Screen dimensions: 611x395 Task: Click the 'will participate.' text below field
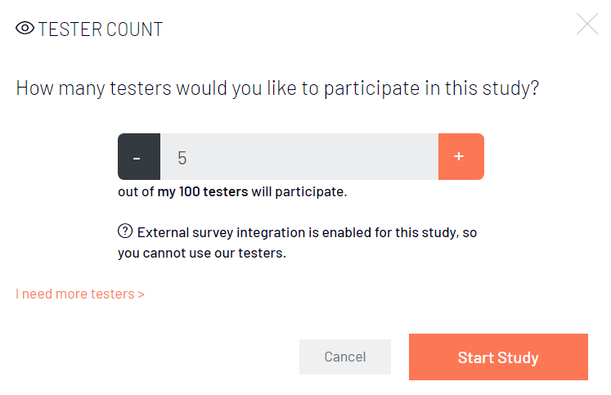pos(299,191)
